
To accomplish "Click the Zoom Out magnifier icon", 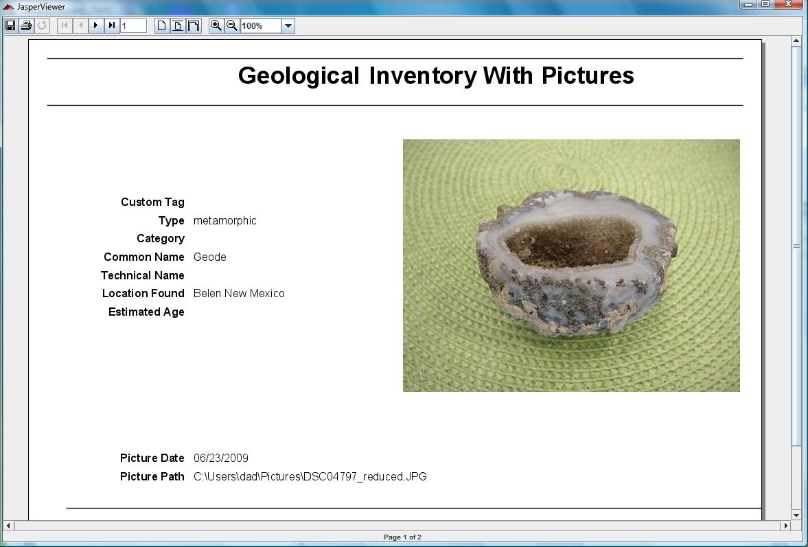I will 232,25.
